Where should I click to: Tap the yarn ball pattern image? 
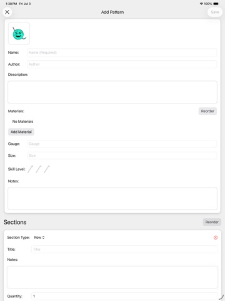click(x=19, y=33)
